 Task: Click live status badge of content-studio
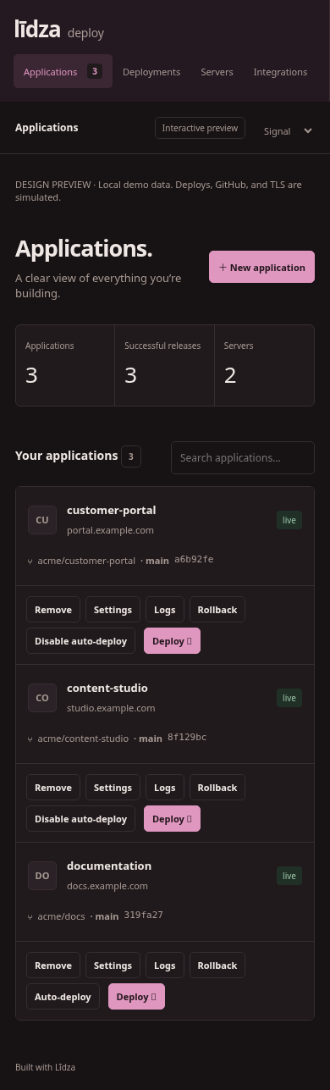(x=289, y=698)
